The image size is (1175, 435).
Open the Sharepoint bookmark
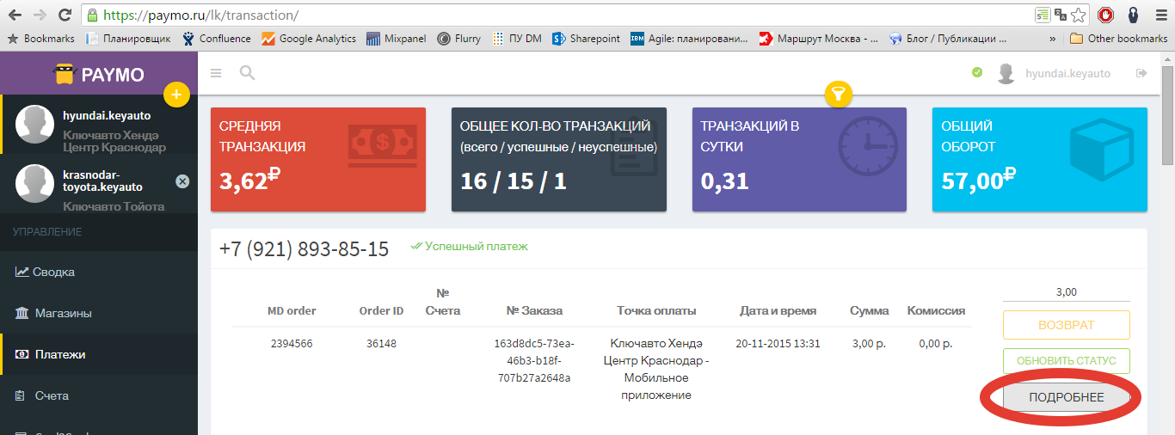click(586, 39)
